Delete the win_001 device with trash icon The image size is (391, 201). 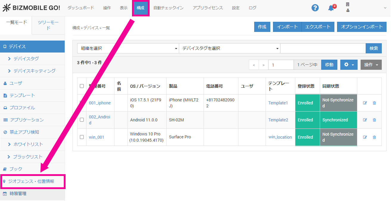[x=374, y=137]
